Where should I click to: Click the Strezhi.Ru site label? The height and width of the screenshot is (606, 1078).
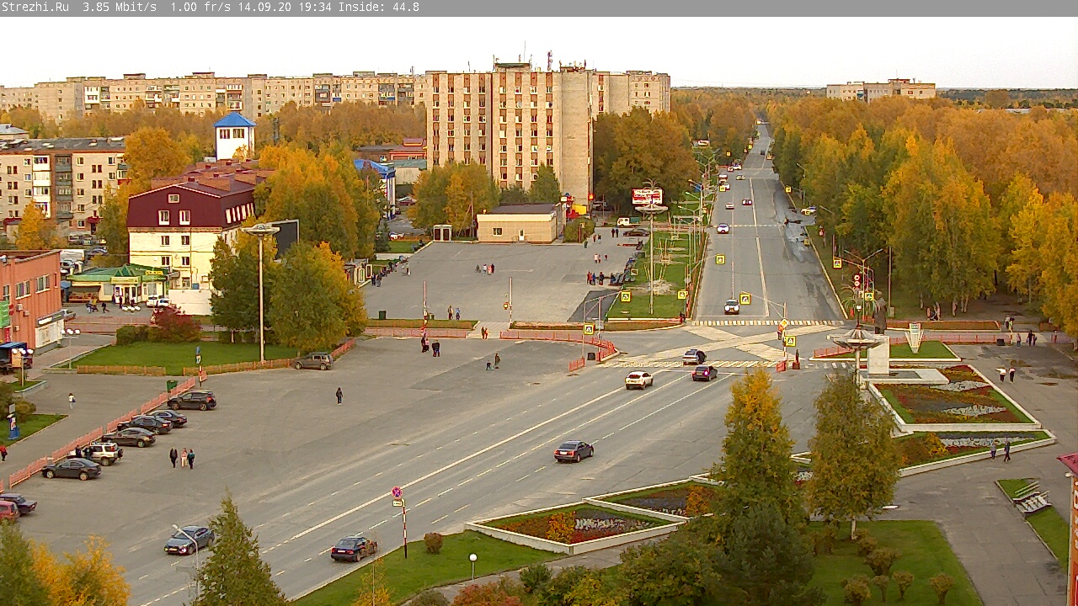(x=35, y=8)
